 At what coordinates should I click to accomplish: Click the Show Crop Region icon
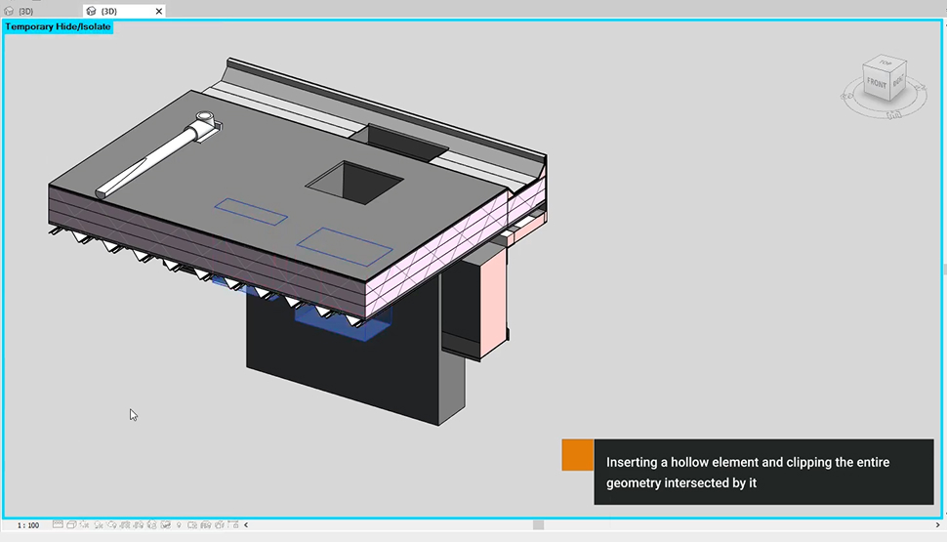pyautogui.click(x=138, y=525)
